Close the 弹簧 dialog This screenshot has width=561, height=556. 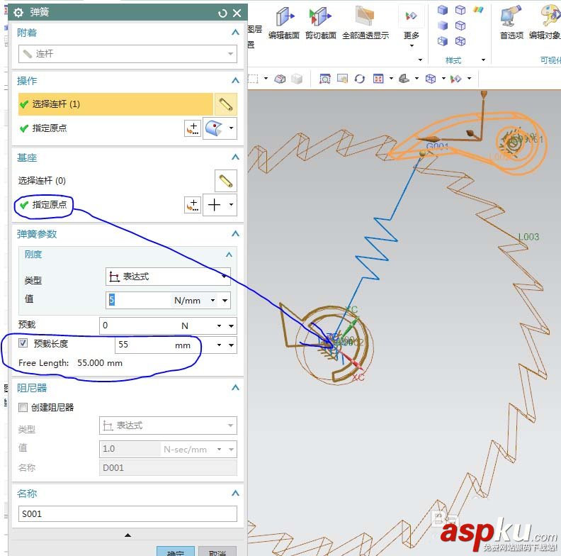point(237,13)
